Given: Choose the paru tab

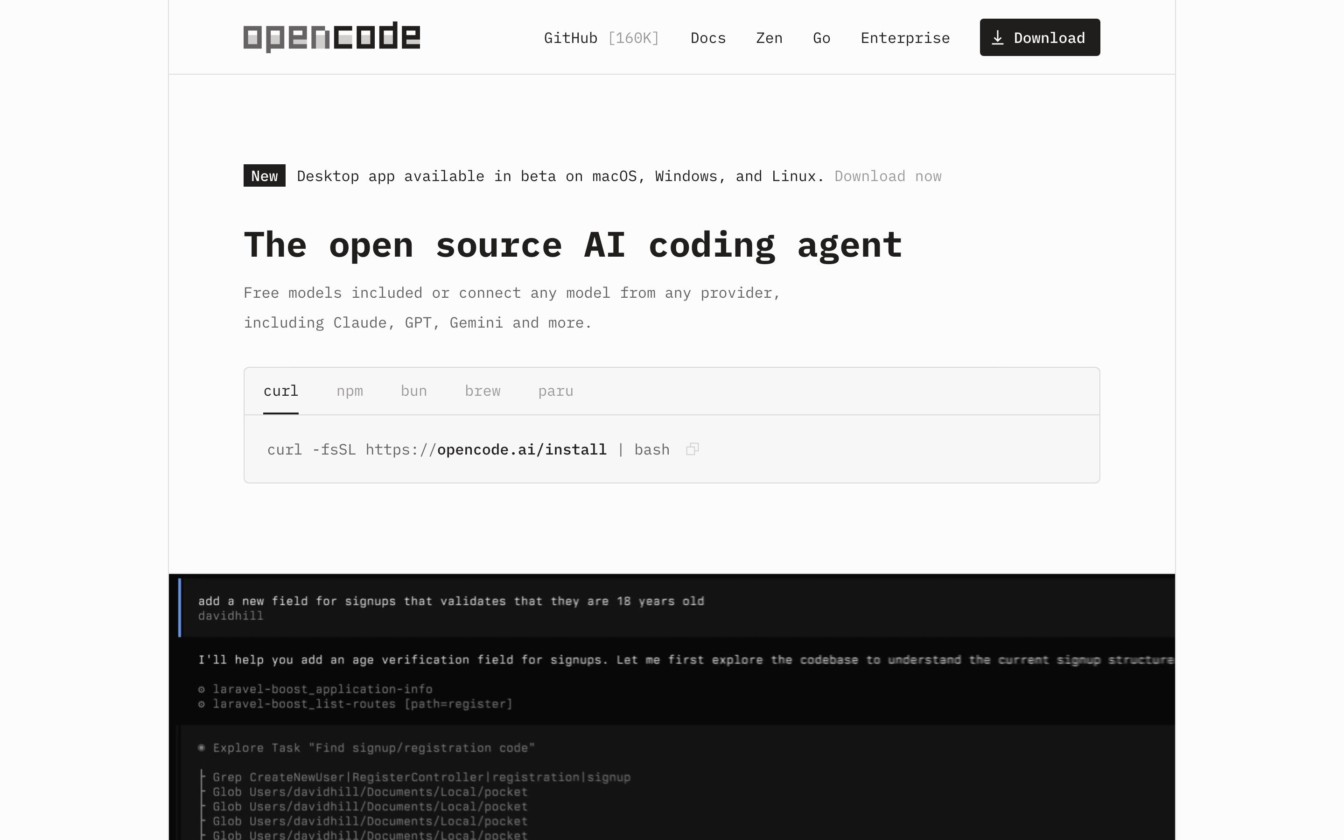Looking at the screenshot, I should pos(556,391).
